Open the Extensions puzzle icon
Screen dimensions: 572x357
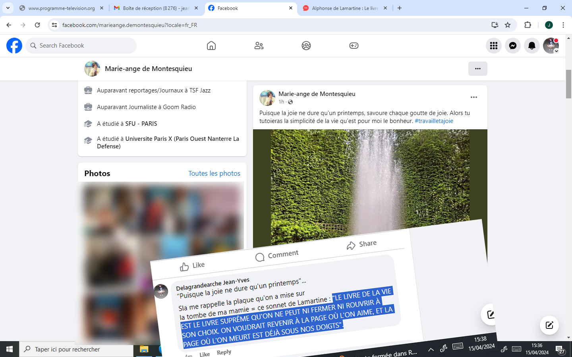click(x=528, y=25)
